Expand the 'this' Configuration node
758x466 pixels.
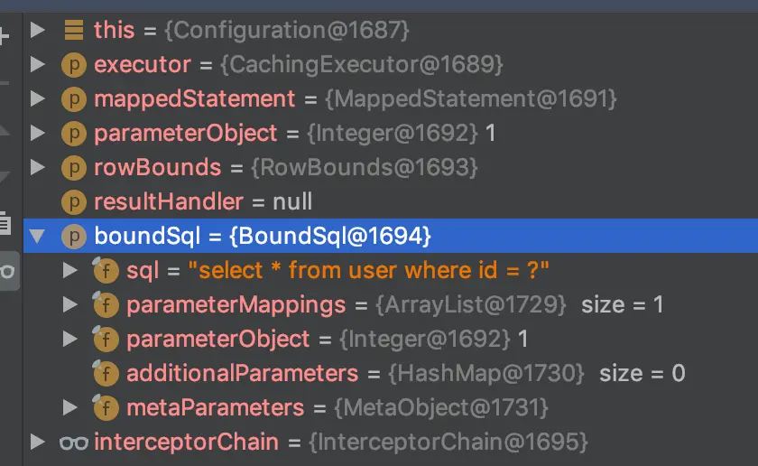tap(37, 30)
